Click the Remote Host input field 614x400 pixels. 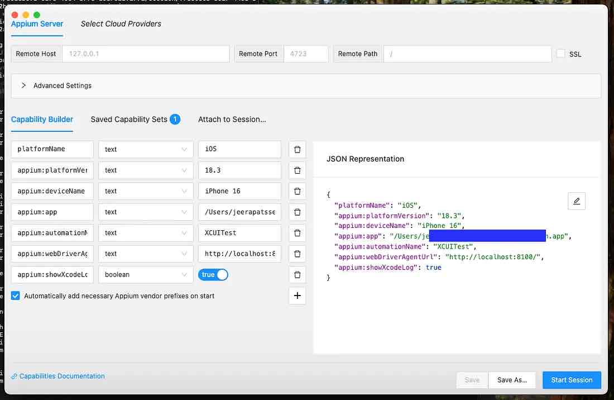pyautogui.click(x=146, y=54)
